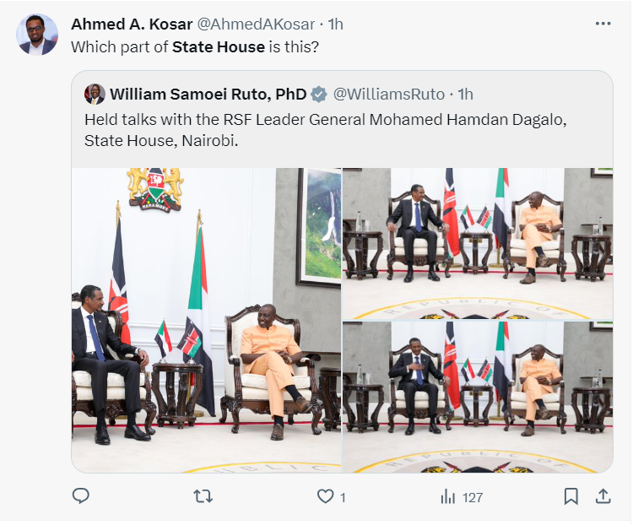This screenshot has height=525, width=633.
Task: Open the large left photo with flags
Action: [x=206, y=320]
